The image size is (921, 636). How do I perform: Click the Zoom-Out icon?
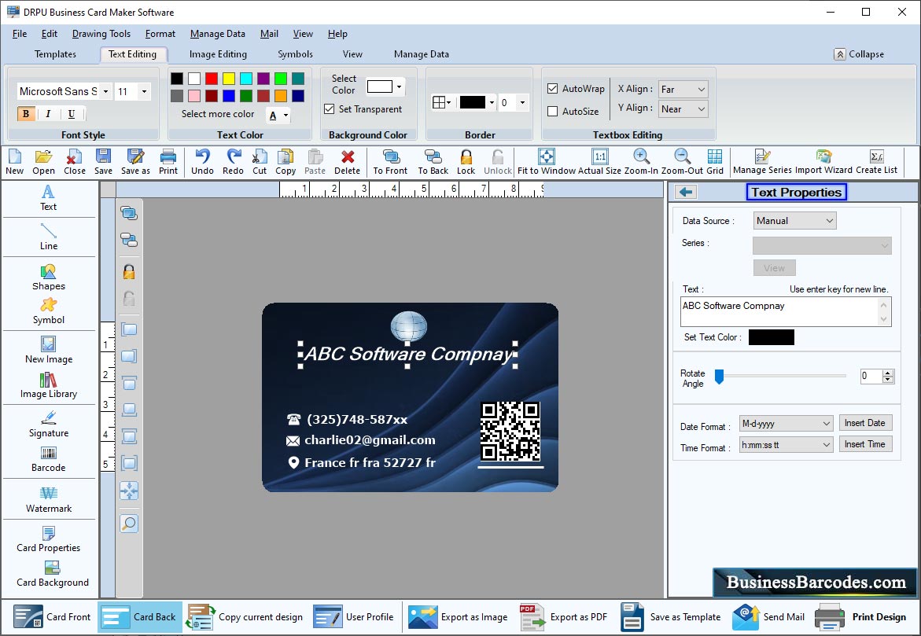tap(682, 162)
